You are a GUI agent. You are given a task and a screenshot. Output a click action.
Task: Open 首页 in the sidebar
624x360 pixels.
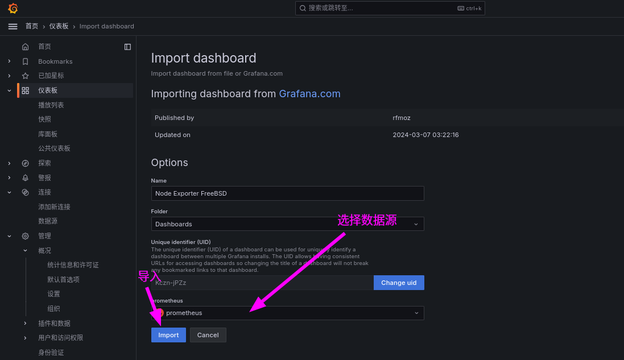44,47
